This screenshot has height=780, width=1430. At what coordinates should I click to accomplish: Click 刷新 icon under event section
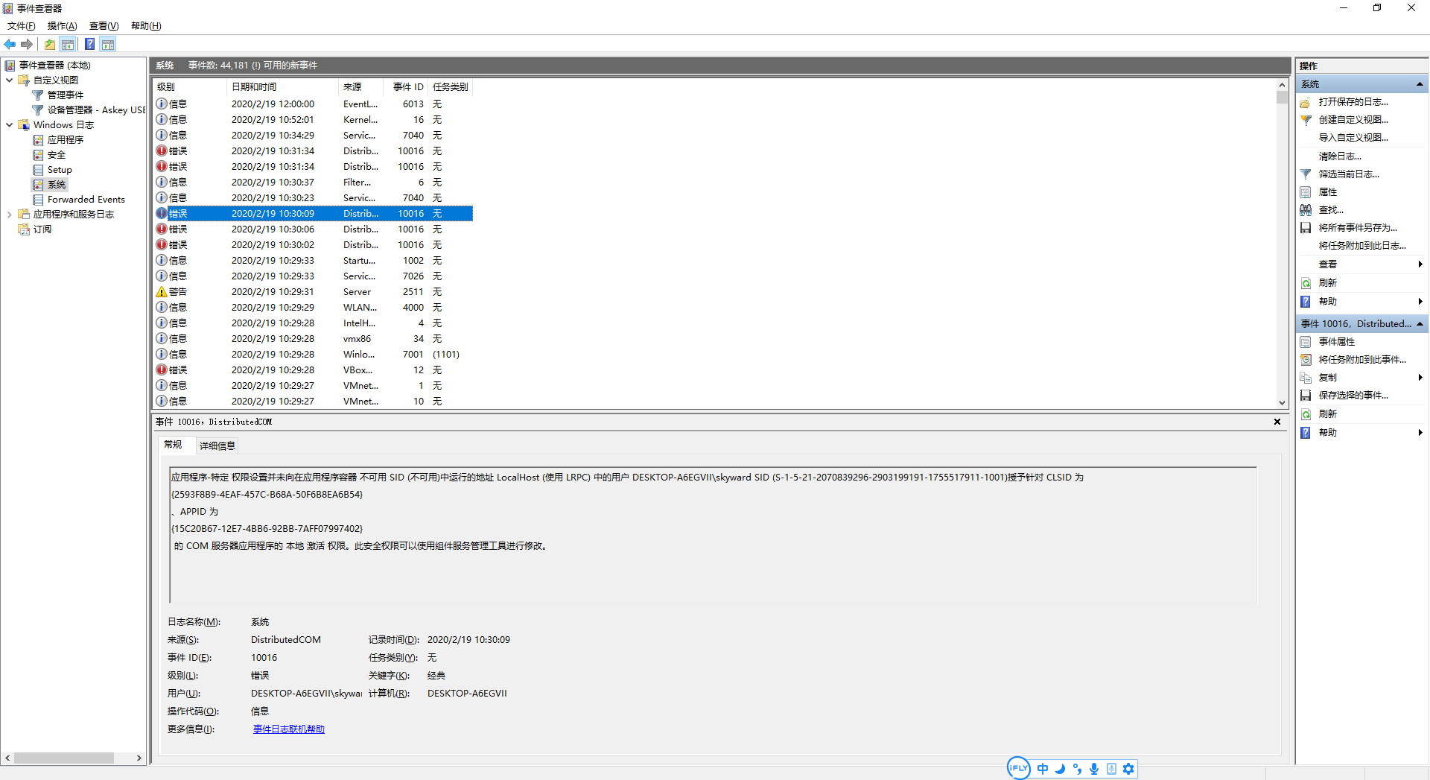tap(1306, 414)
